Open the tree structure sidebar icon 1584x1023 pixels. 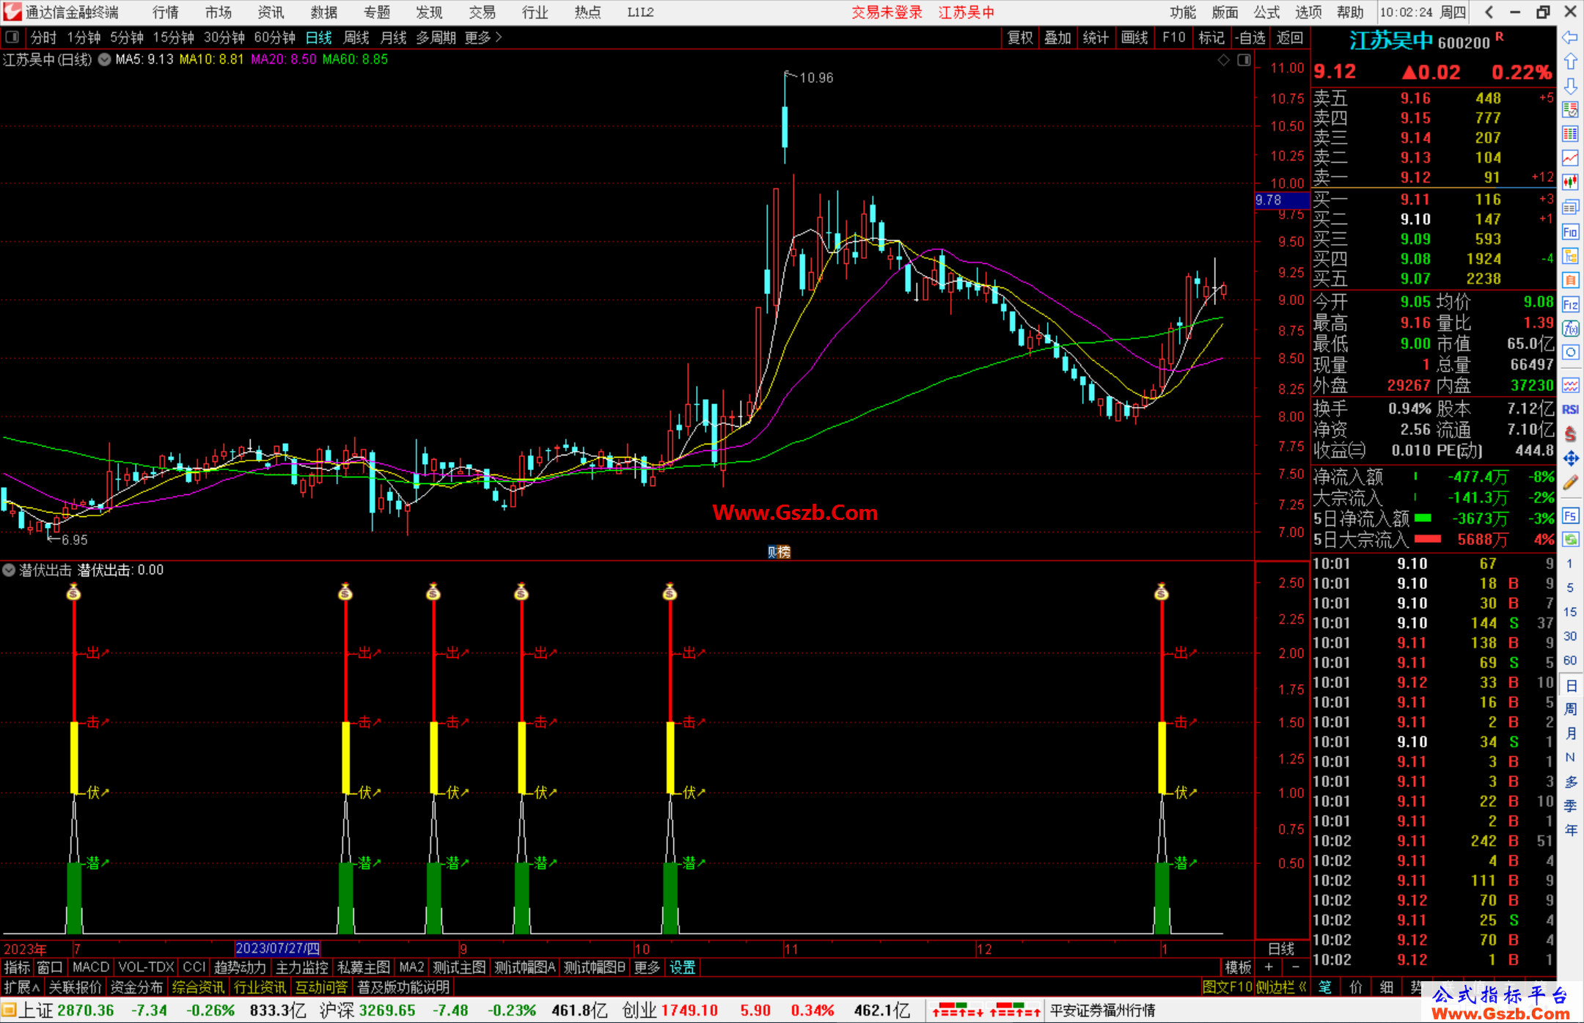pyautogui.click(x=1570, y=256)
